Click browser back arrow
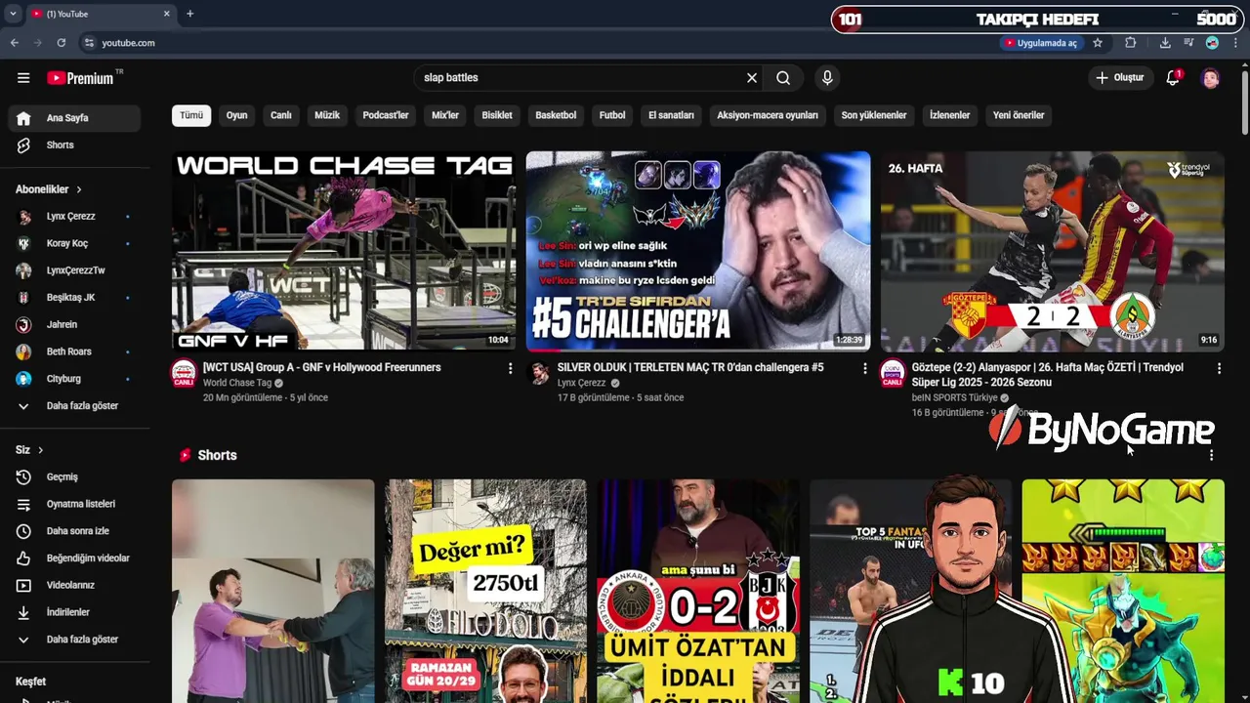 point(15,43)
